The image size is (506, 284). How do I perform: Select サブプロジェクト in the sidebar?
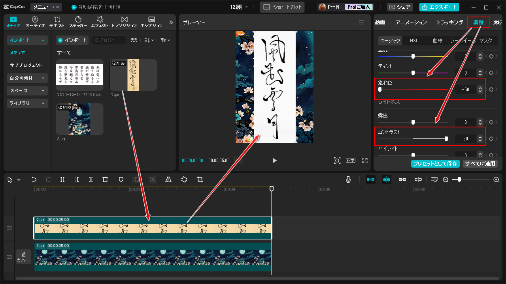click(x=26, y=65)
